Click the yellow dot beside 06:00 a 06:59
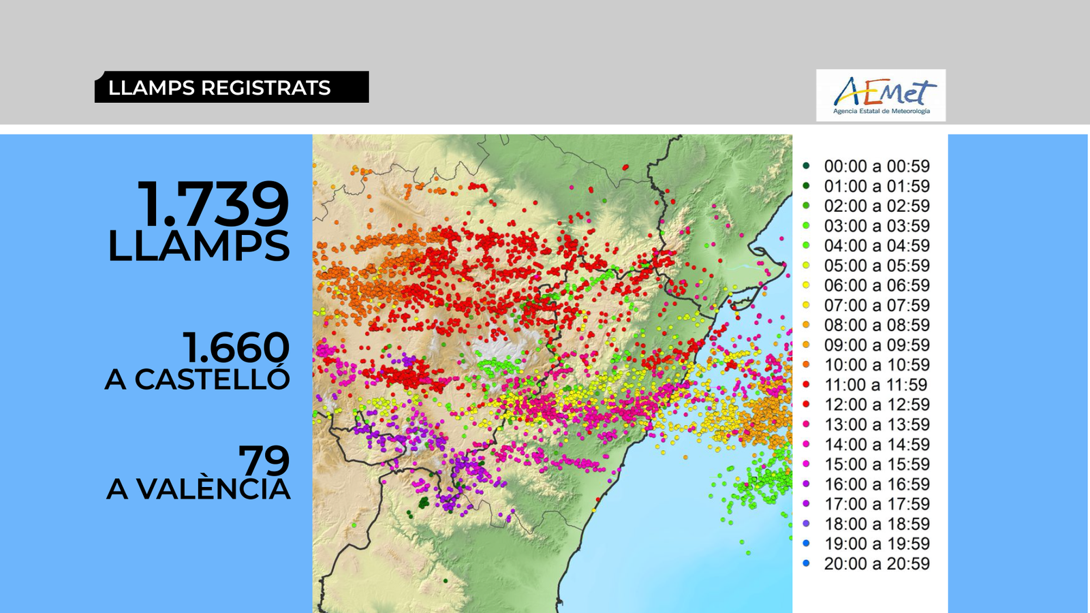 [x=806, y=285]
